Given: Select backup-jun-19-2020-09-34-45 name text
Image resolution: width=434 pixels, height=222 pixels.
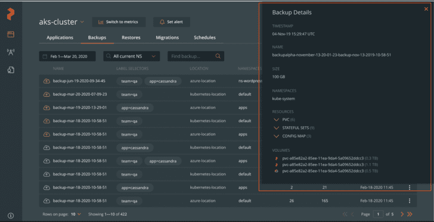Looking at the screenshot, I should tap(79, 81).
